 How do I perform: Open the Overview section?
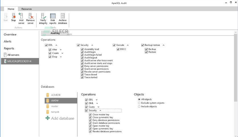pyautogui.click(x=10, y=35)
